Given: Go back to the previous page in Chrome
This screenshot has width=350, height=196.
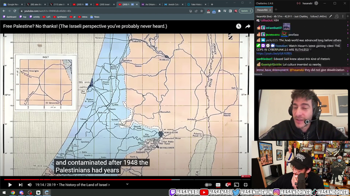Looking at the screenshot, I should 4,11.
